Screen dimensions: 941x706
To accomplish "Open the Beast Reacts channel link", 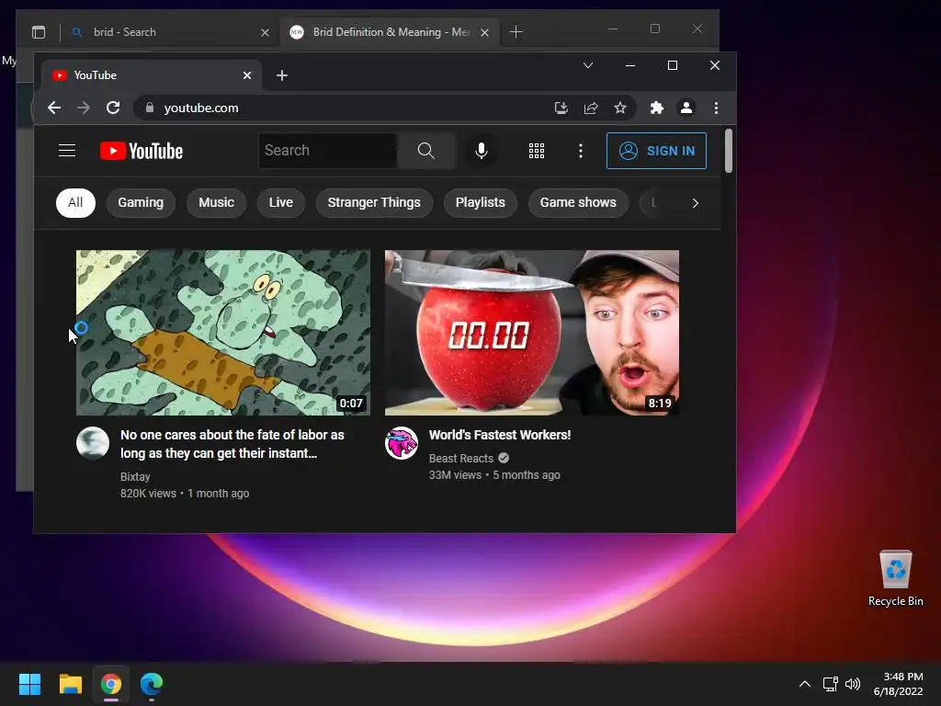I will point(461,458).
